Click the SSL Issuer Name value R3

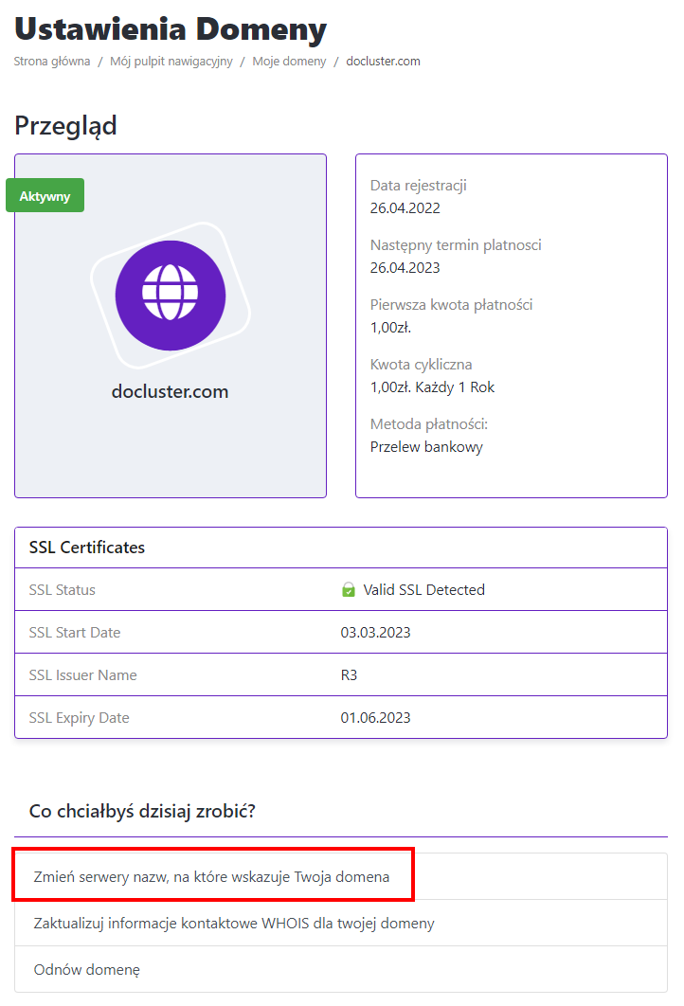pos(350,675)
